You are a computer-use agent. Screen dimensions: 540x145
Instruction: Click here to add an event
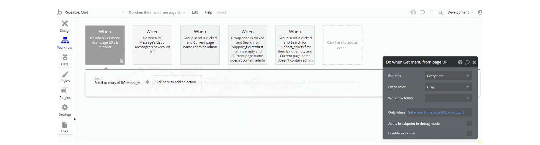[343, 45]
